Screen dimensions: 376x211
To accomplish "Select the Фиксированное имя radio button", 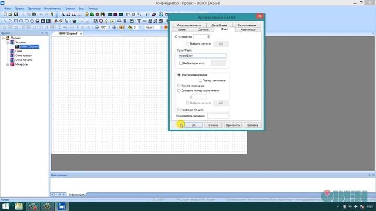I will pos(179,75).
